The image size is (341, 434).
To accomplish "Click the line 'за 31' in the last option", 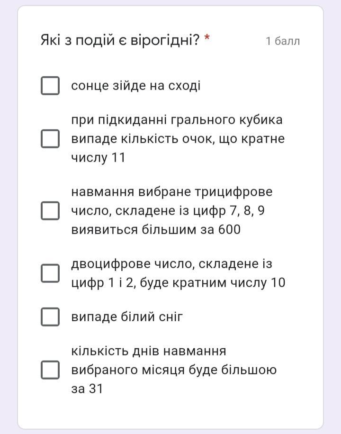I will tap(87, 389).
